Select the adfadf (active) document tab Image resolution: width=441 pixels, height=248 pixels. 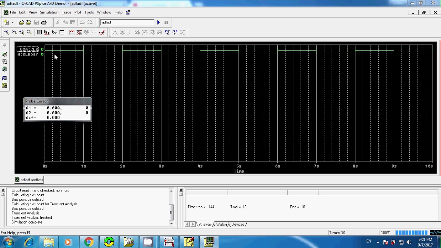(x=29, y=180)
